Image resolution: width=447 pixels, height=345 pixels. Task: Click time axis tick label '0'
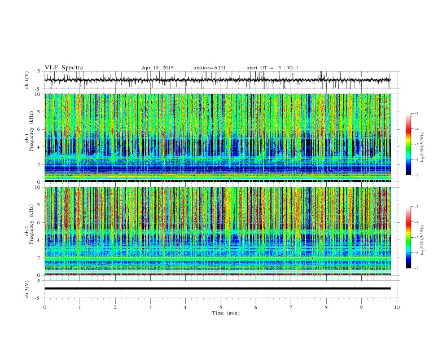tap(45, 307)
